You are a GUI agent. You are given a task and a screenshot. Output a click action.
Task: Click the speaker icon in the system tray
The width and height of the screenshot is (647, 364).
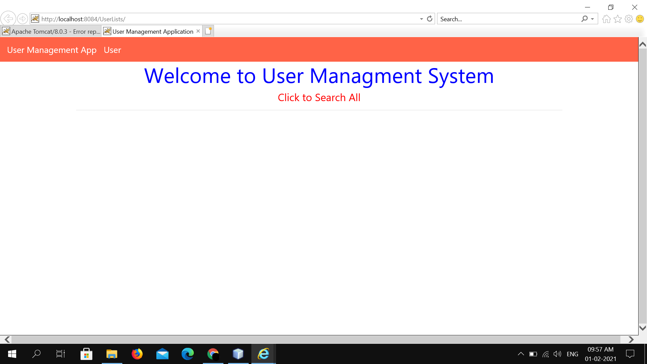pyautogui.click(x=557, y=354)
